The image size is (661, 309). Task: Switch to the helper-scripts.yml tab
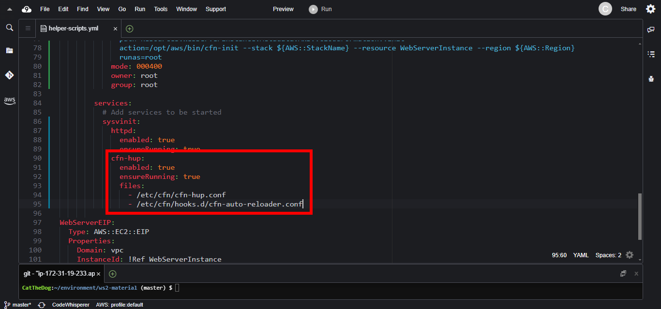pos(73,29)
